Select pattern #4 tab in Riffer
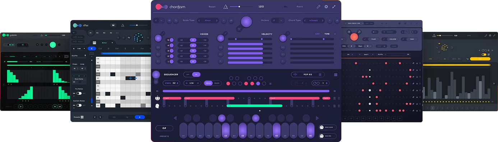Viewport: 498px width, 142px height. 111,33
